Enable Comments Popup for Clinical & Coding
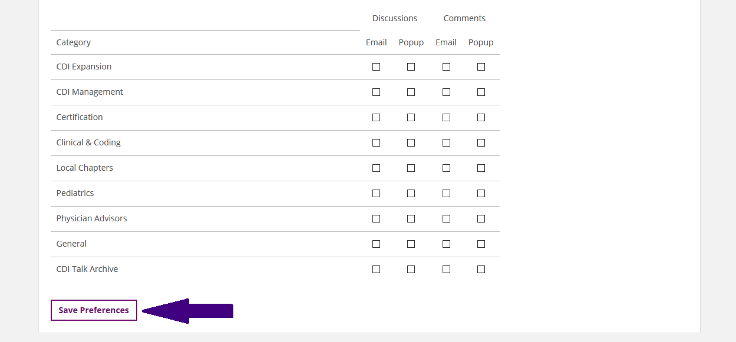Image resolution: width=736 pixels, height=342 pixels. [x=481, y=143]
